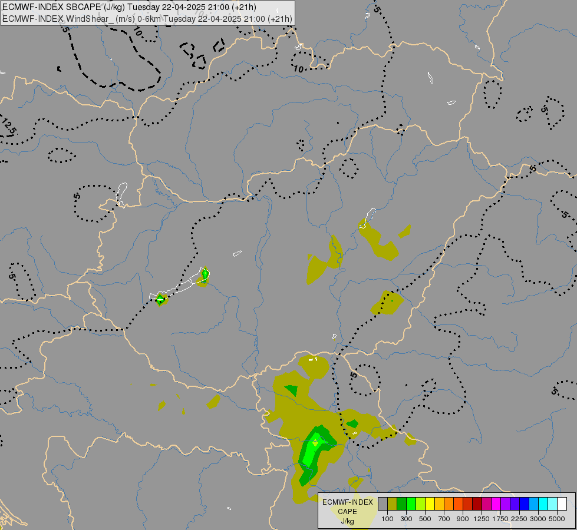Click the SBCAPE title line at top
The width and height of the screenshot is (577, 530).
click(x=129, y=7)
